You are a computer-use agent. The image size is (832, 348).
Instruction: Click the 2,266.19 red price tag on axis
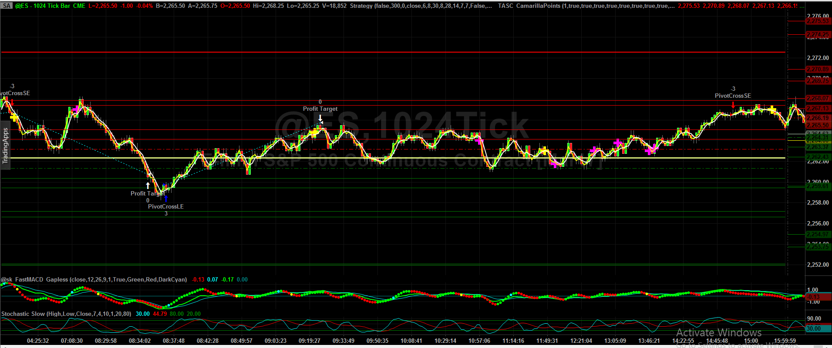[818, 118]
